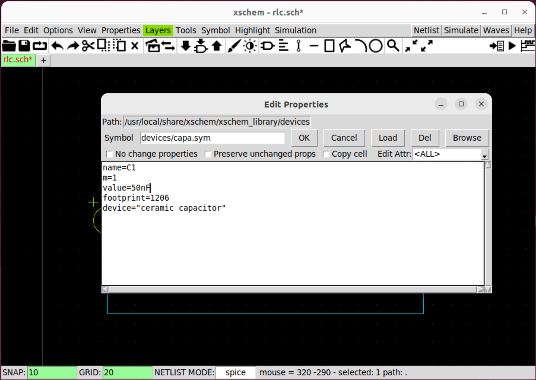Click the Undo arrow icon
Viewport: 536px width, 380px height.
pyautogui.click(x=57, y=46)
